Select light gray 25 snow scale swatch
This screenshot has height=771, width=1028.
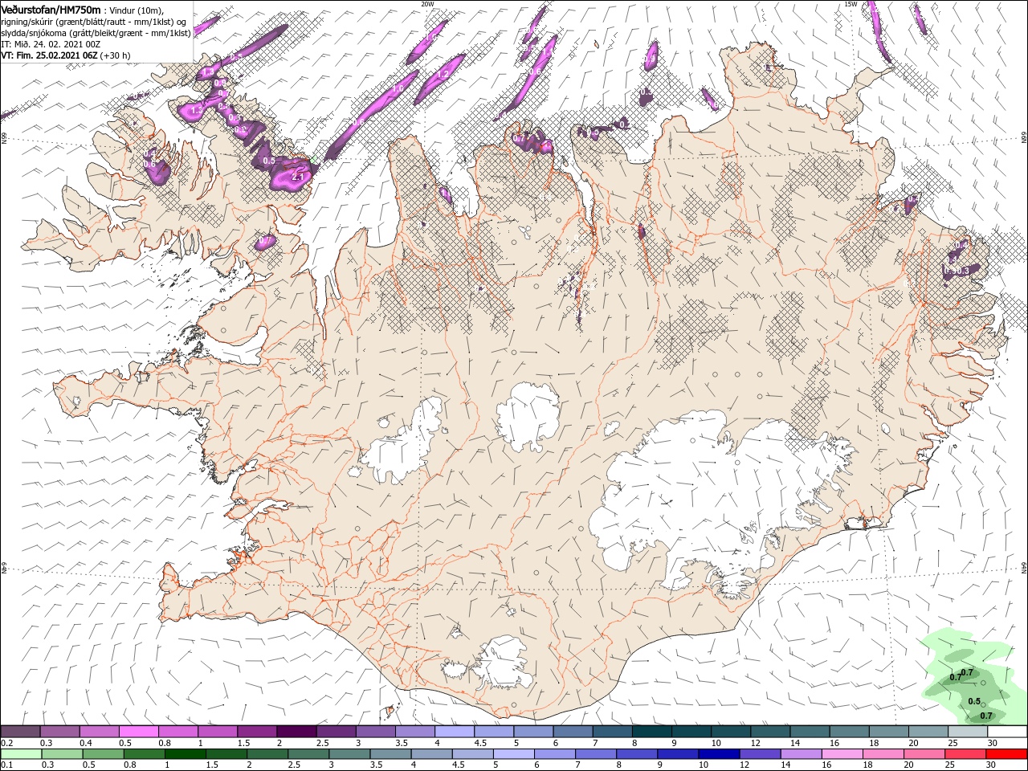tap(967, 732)
